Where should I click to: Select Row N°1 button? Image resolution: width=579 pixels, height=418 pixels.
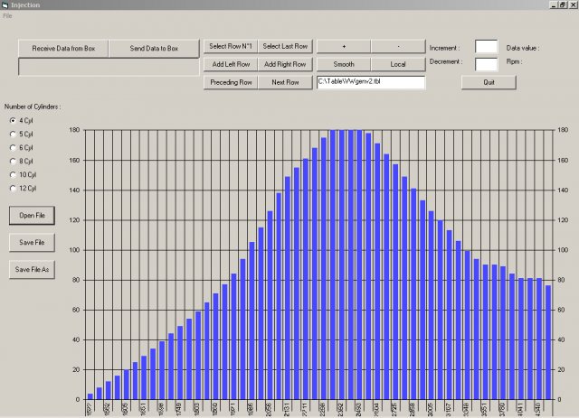point(231,46)
